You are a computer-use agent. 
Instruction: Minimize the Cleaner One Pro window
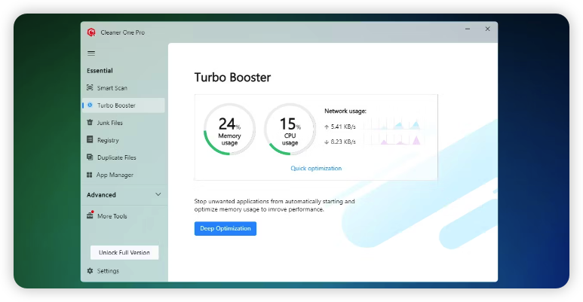tap(468, 29)
